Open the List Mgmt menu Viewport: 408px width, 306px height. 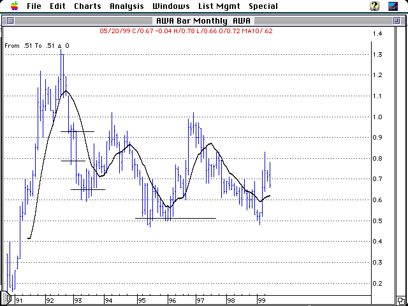(219, 6)
